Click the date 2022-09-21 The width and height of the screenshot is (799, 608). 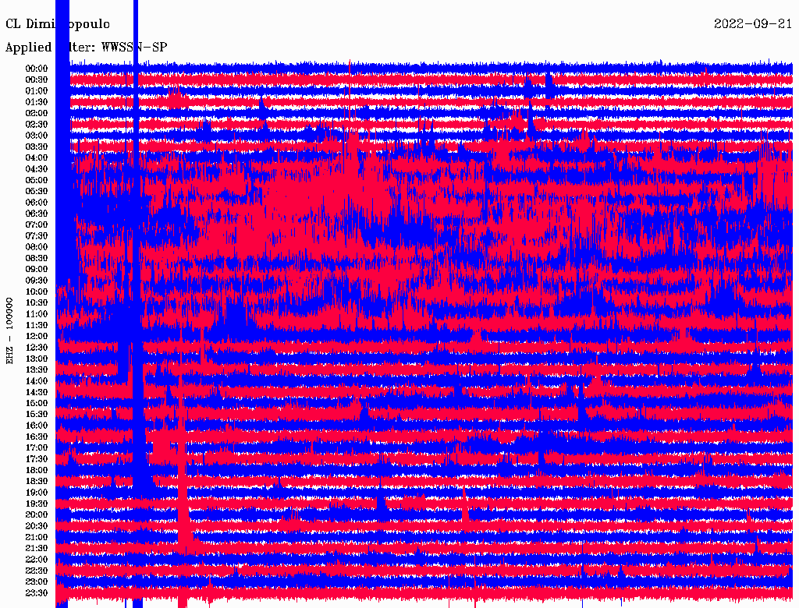pos(753,24)
